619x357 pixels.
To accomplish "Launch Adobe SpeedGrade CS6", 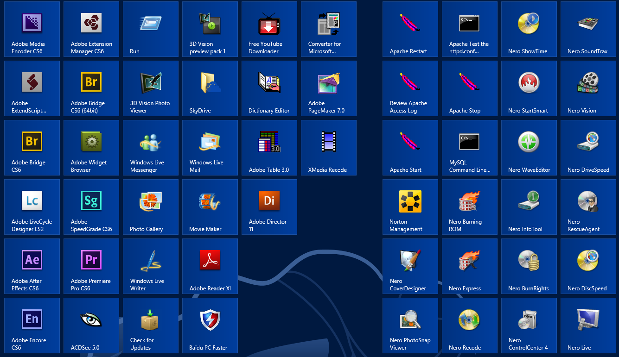I will pos(91,207).
